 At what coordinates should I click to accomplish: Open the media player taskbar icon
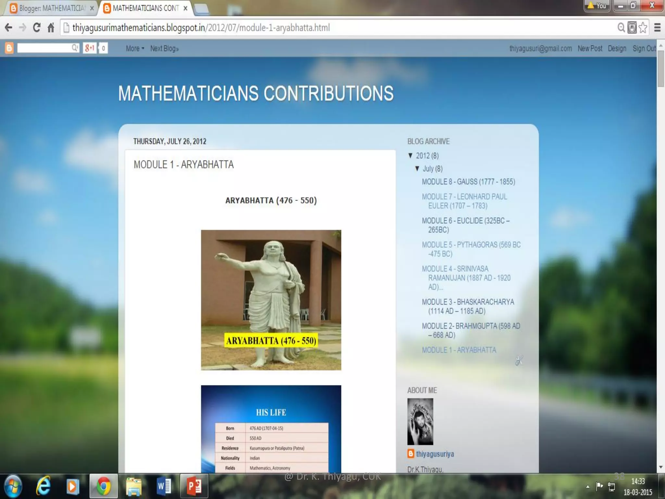[73, 486]
